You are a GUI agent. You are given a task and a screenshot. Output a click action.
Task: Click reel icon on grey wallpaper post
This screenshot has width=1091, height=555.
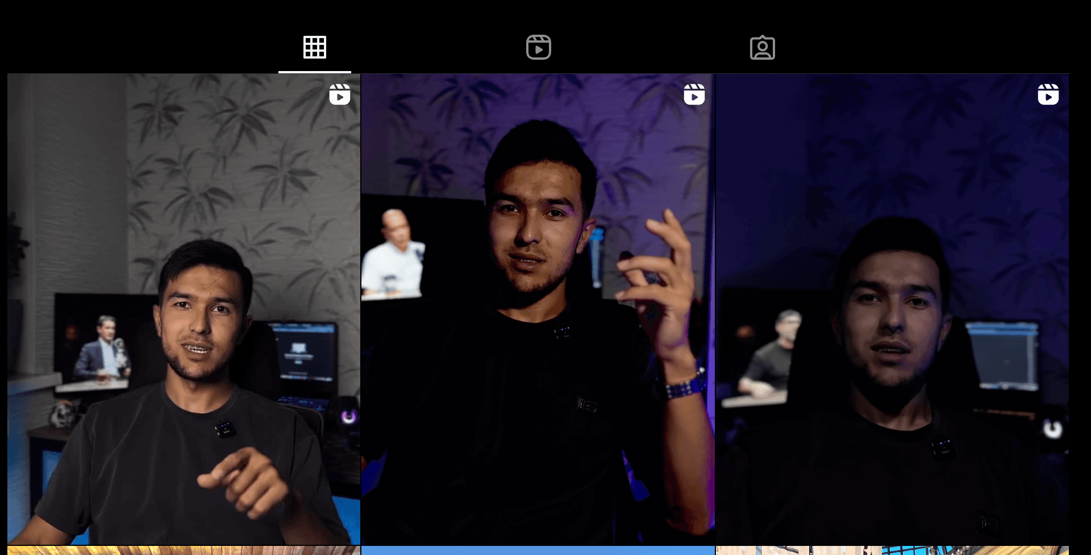340,94
